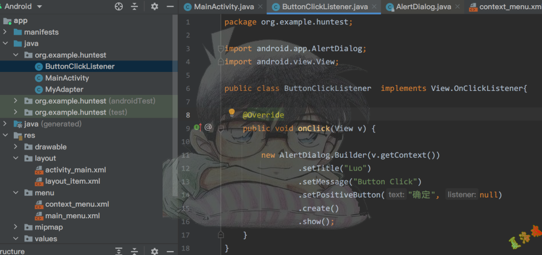Expand the mipmap folder

(x=16, y=227)
